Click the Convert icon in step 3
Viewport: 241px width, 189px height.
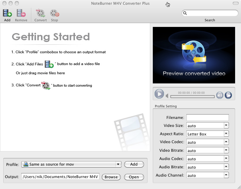[46, 85]
